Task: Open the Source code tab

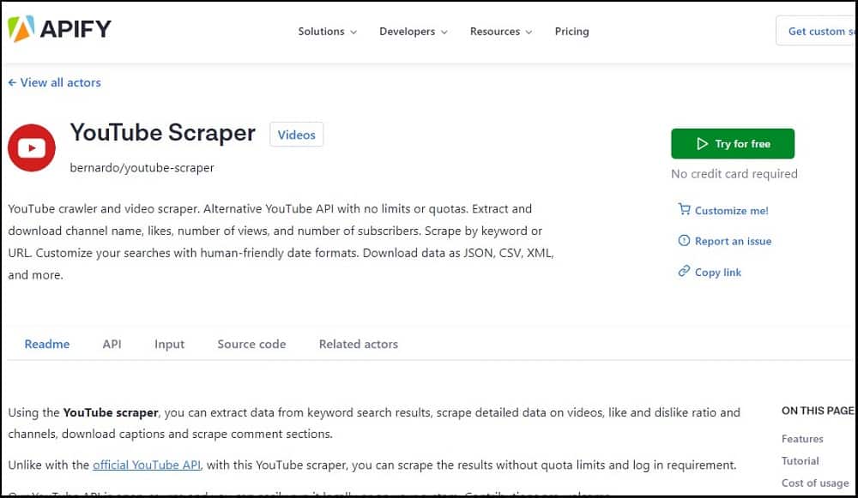Action: click(x=251, y=344)
